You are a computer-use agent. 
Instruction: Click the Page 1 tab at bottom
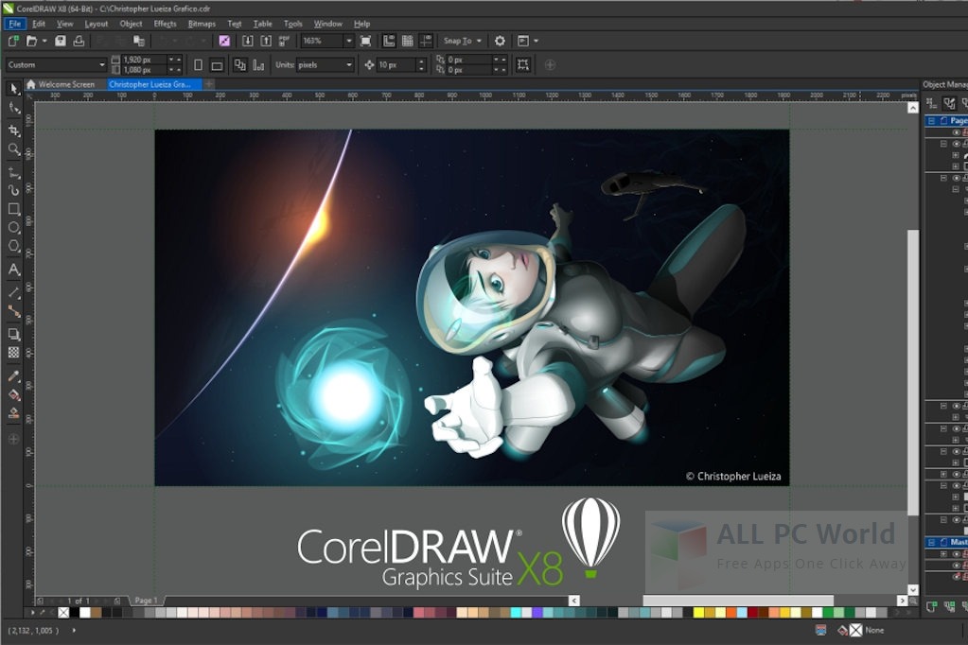click(147, 599)
